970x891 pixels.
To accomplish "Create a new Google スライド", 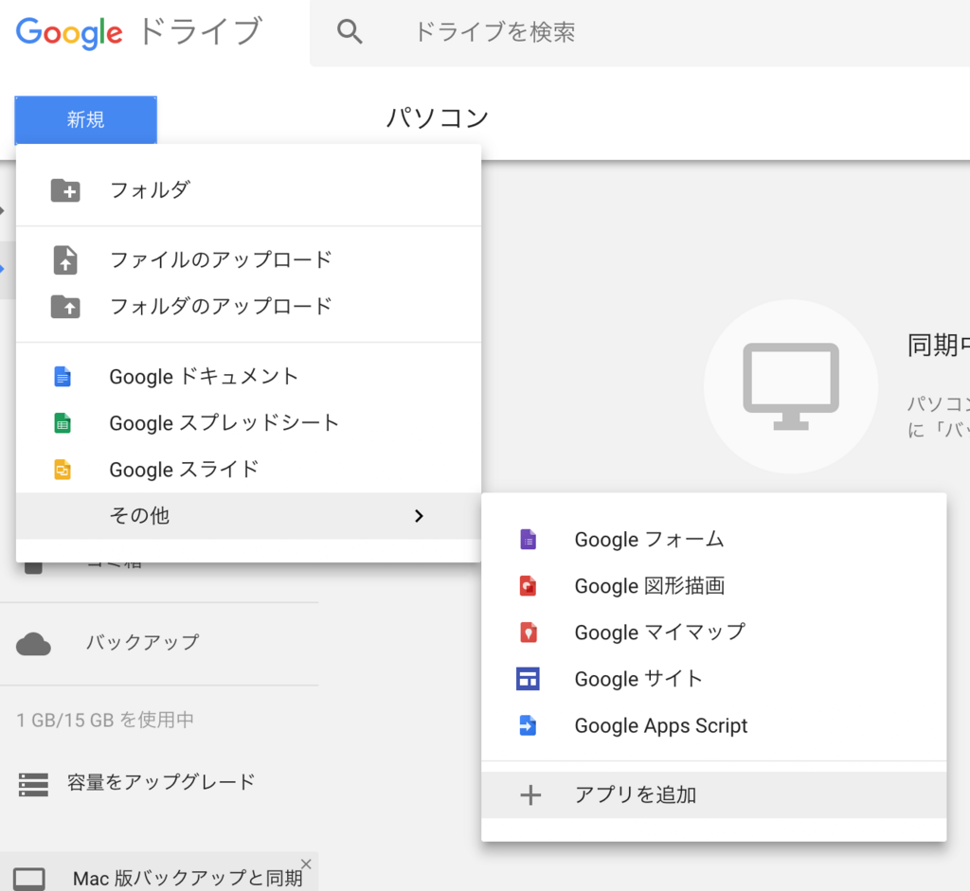I will pyautogui.click(x=248, y=470).
